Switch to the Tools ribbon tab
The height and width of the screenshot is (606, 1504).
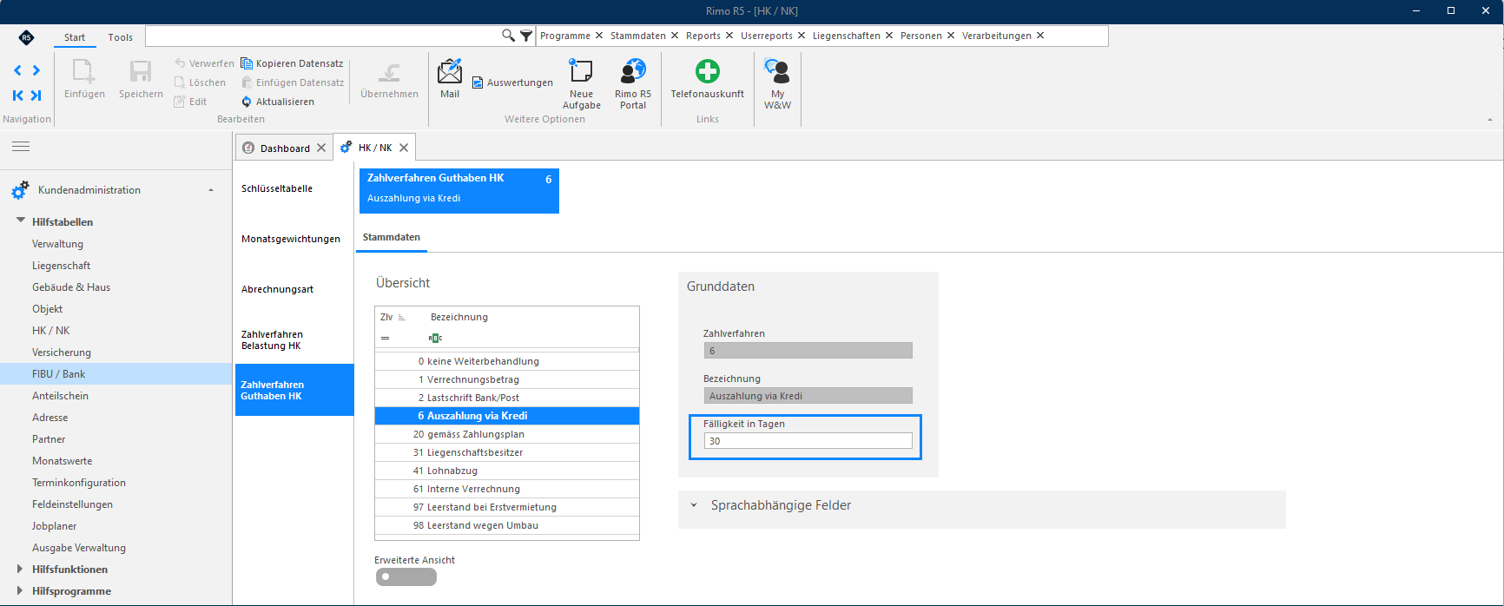pos(121,37)
